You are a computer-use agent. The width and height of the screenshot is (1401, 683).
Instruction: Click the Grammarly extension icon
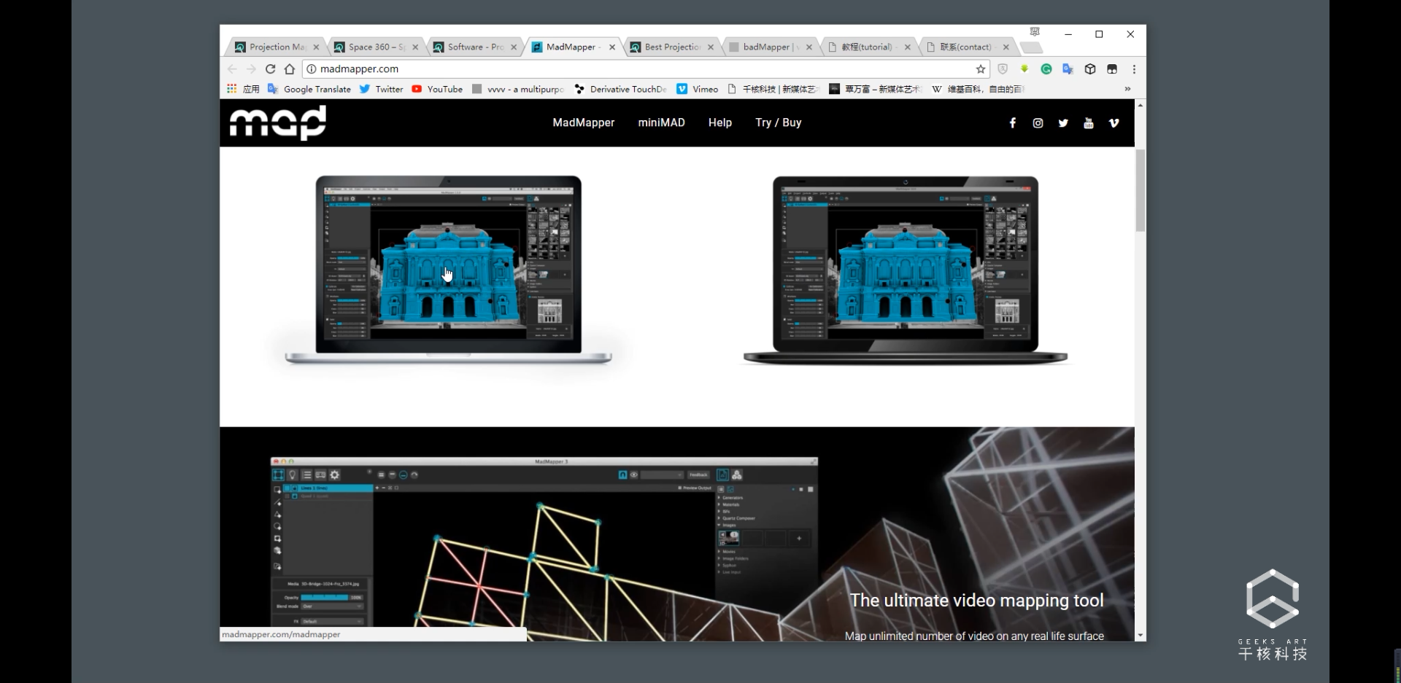1046,69
